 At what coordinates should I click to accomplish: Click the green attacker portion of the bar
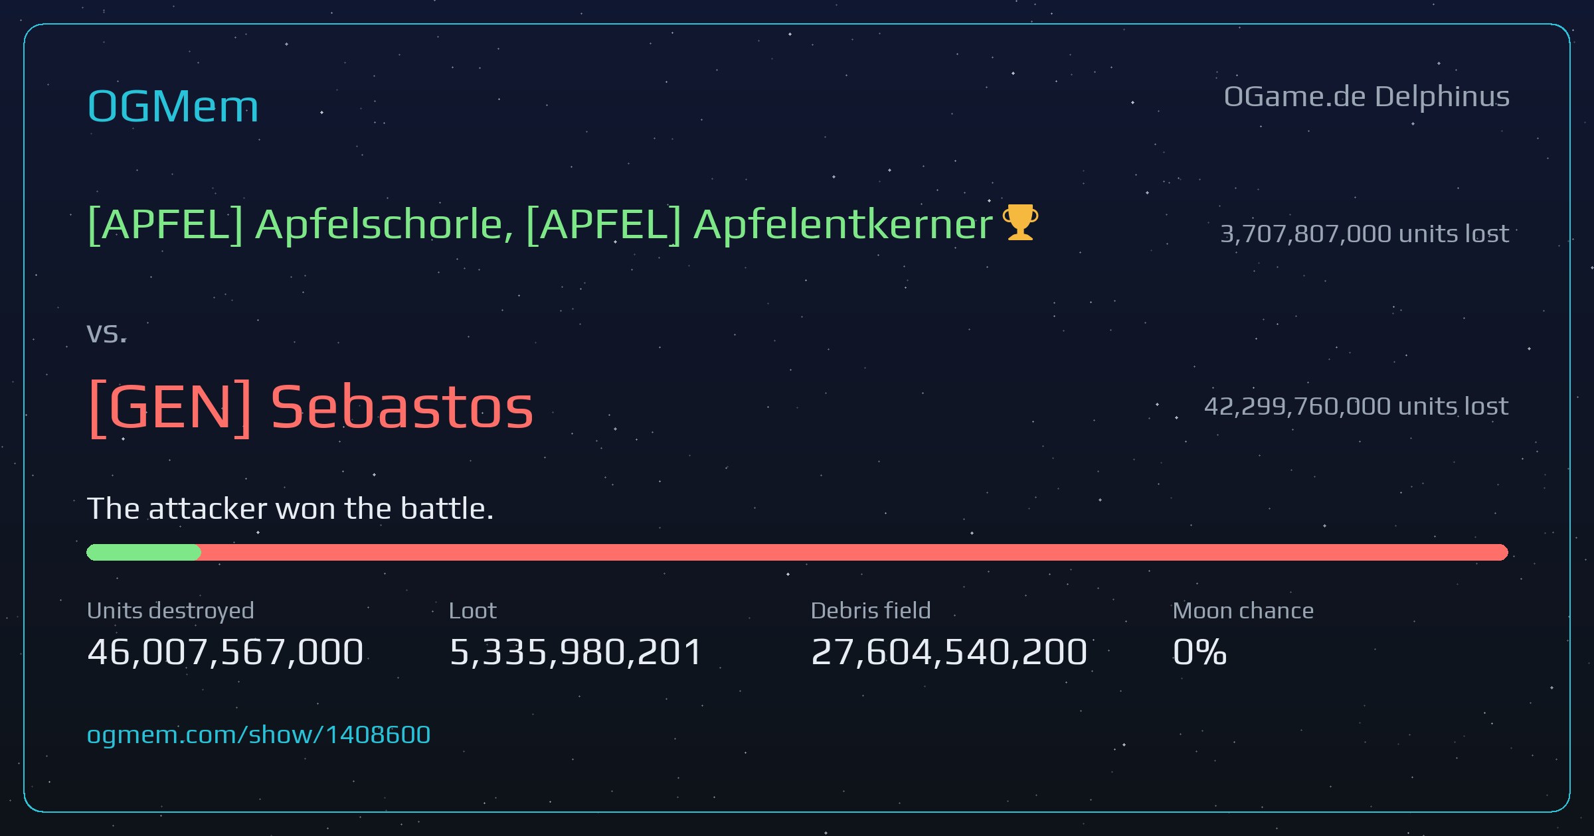tap(143, 552)
